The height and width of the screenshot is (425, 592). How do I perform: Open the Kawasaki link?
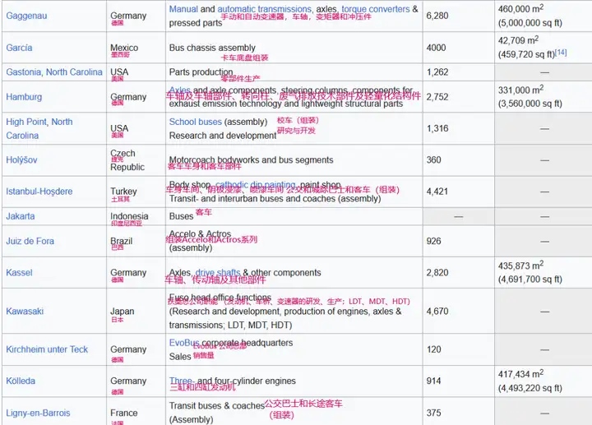coord(25,312)
